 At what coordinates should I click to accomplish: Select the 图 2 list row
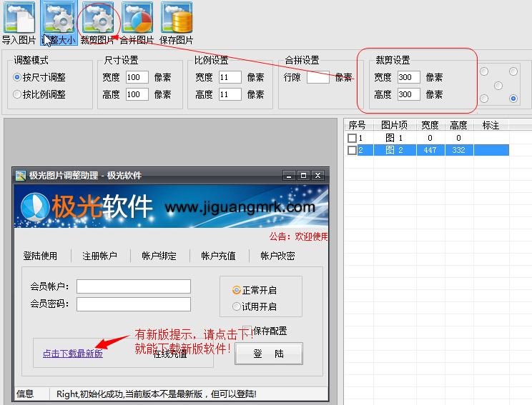tap(427, 150)
